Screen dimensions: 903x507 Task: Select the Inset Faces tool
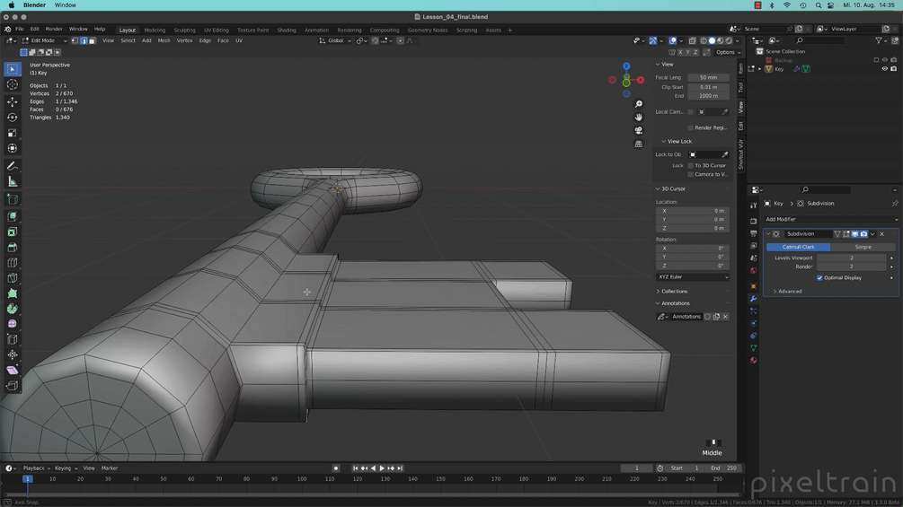click(x=12, y=232)
